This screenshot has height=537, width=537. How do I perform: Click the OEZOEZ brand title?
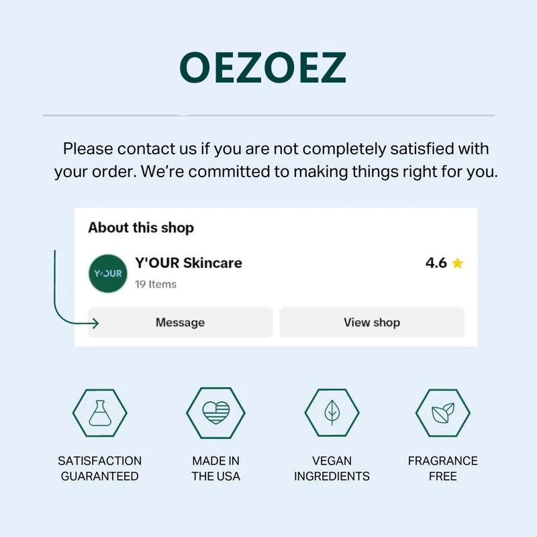(263, 68)
